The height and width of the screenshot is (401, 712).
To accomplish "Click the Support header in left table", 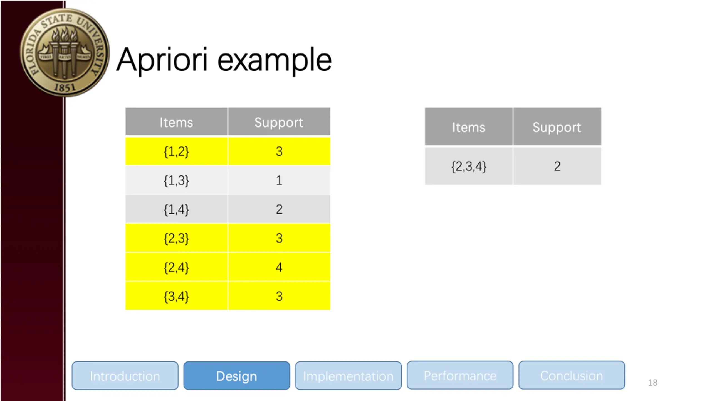I will 279,122.
